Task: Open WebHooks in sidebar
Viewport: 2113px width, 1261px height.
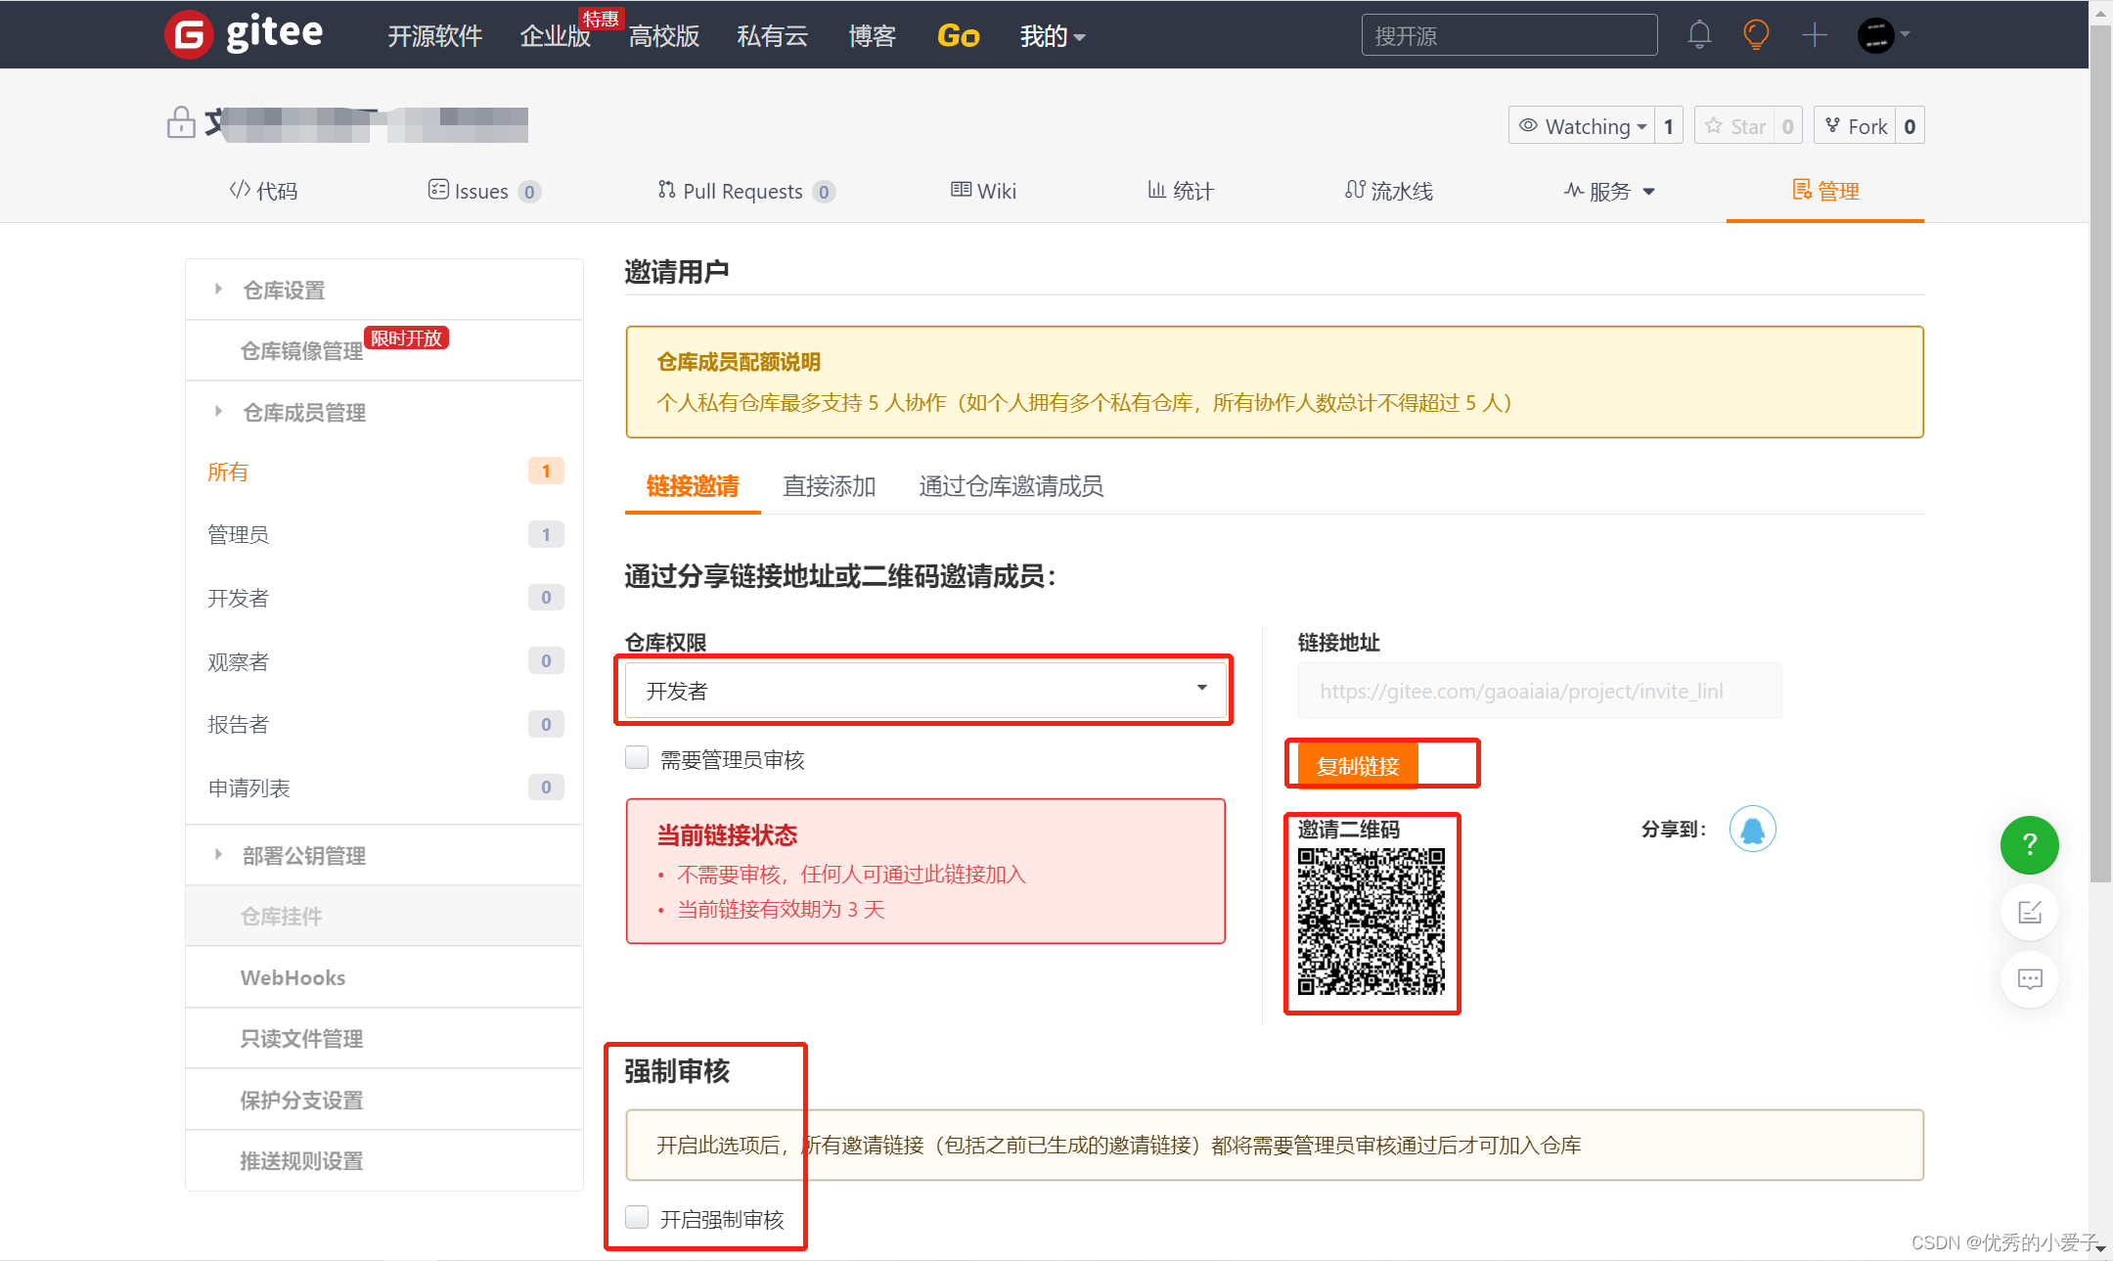Action: click(384, 977)
